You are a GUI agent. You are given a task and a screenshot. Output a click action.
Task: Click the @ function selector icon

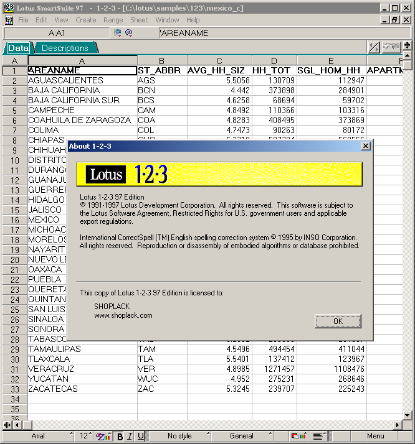click(129, 33)
